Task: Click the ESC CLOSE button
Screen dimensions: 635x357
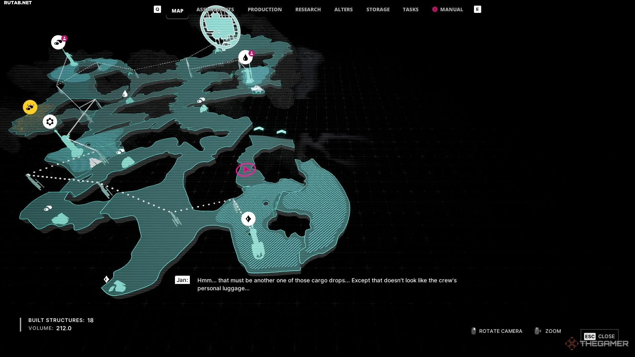Action: tap(599, 336)
